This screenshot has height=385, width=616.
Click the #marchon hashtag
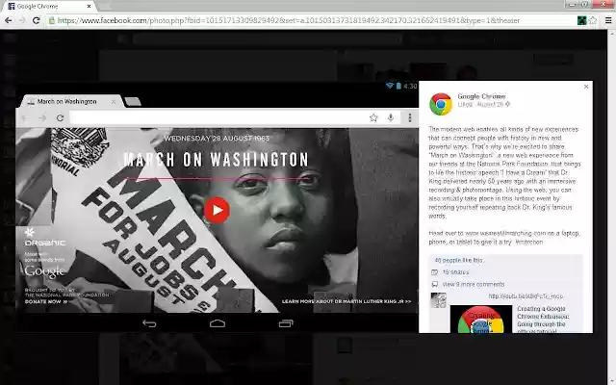click(528, 242)
